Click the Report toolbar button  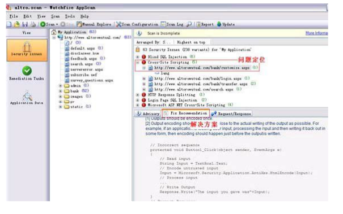205,24
